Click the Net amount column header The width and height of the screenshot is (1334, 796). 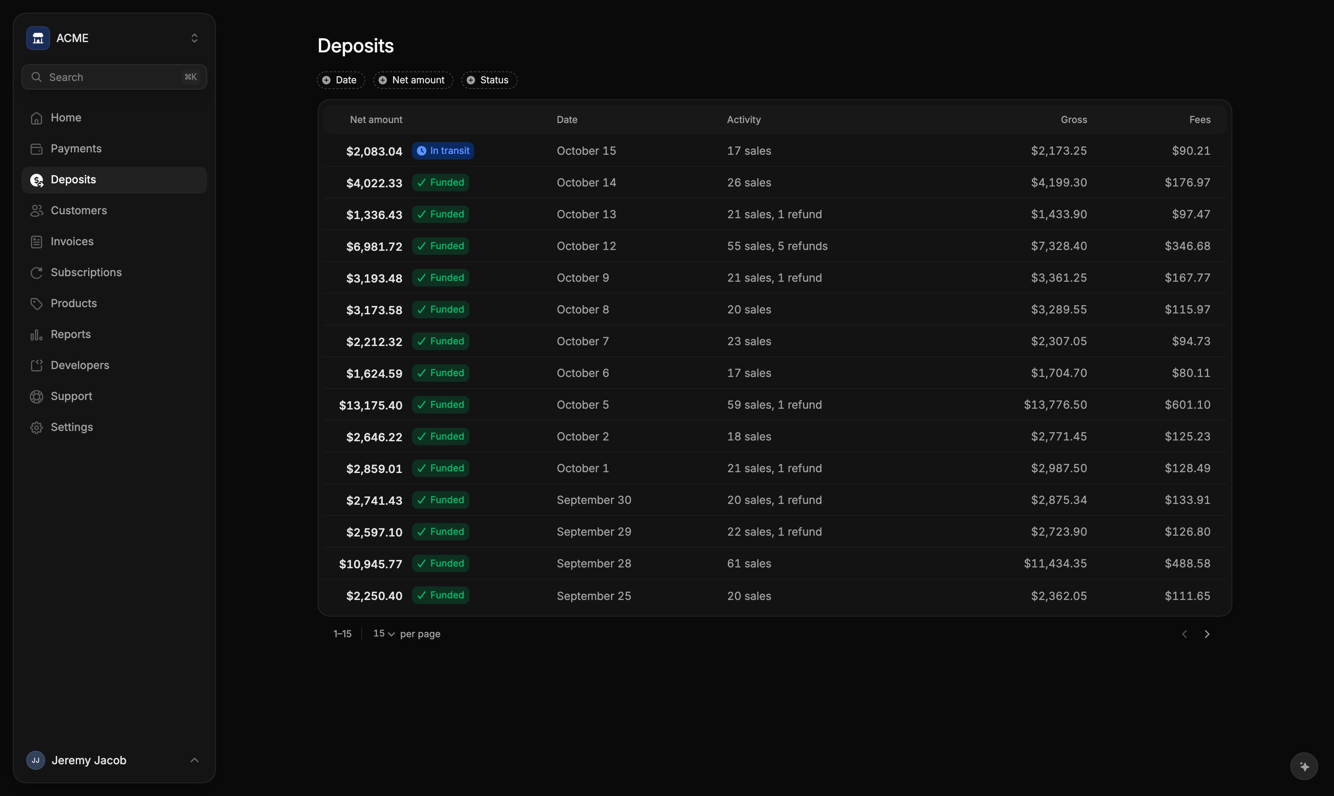pyautogui.click(x=376, y=119)
